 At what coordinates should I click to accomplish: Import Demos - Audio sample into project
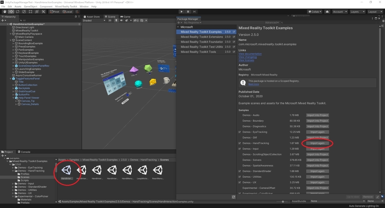[x=317, y=115]
